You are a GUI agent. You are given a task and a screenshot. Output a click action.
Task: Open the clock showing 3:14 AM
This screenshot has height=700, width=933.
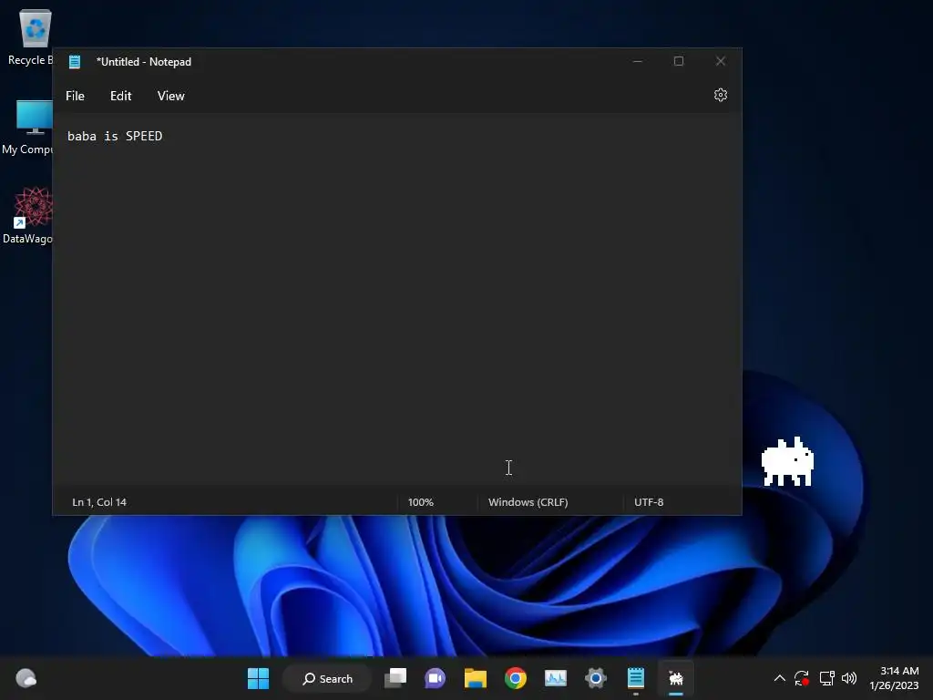click(x=895, y=678)
